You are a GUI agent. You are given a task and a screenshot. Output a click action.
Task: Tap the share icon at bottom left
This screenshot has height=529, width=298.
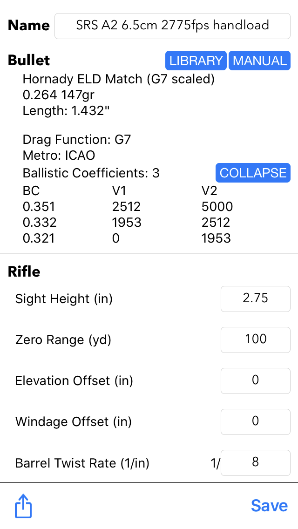[23, 506]
